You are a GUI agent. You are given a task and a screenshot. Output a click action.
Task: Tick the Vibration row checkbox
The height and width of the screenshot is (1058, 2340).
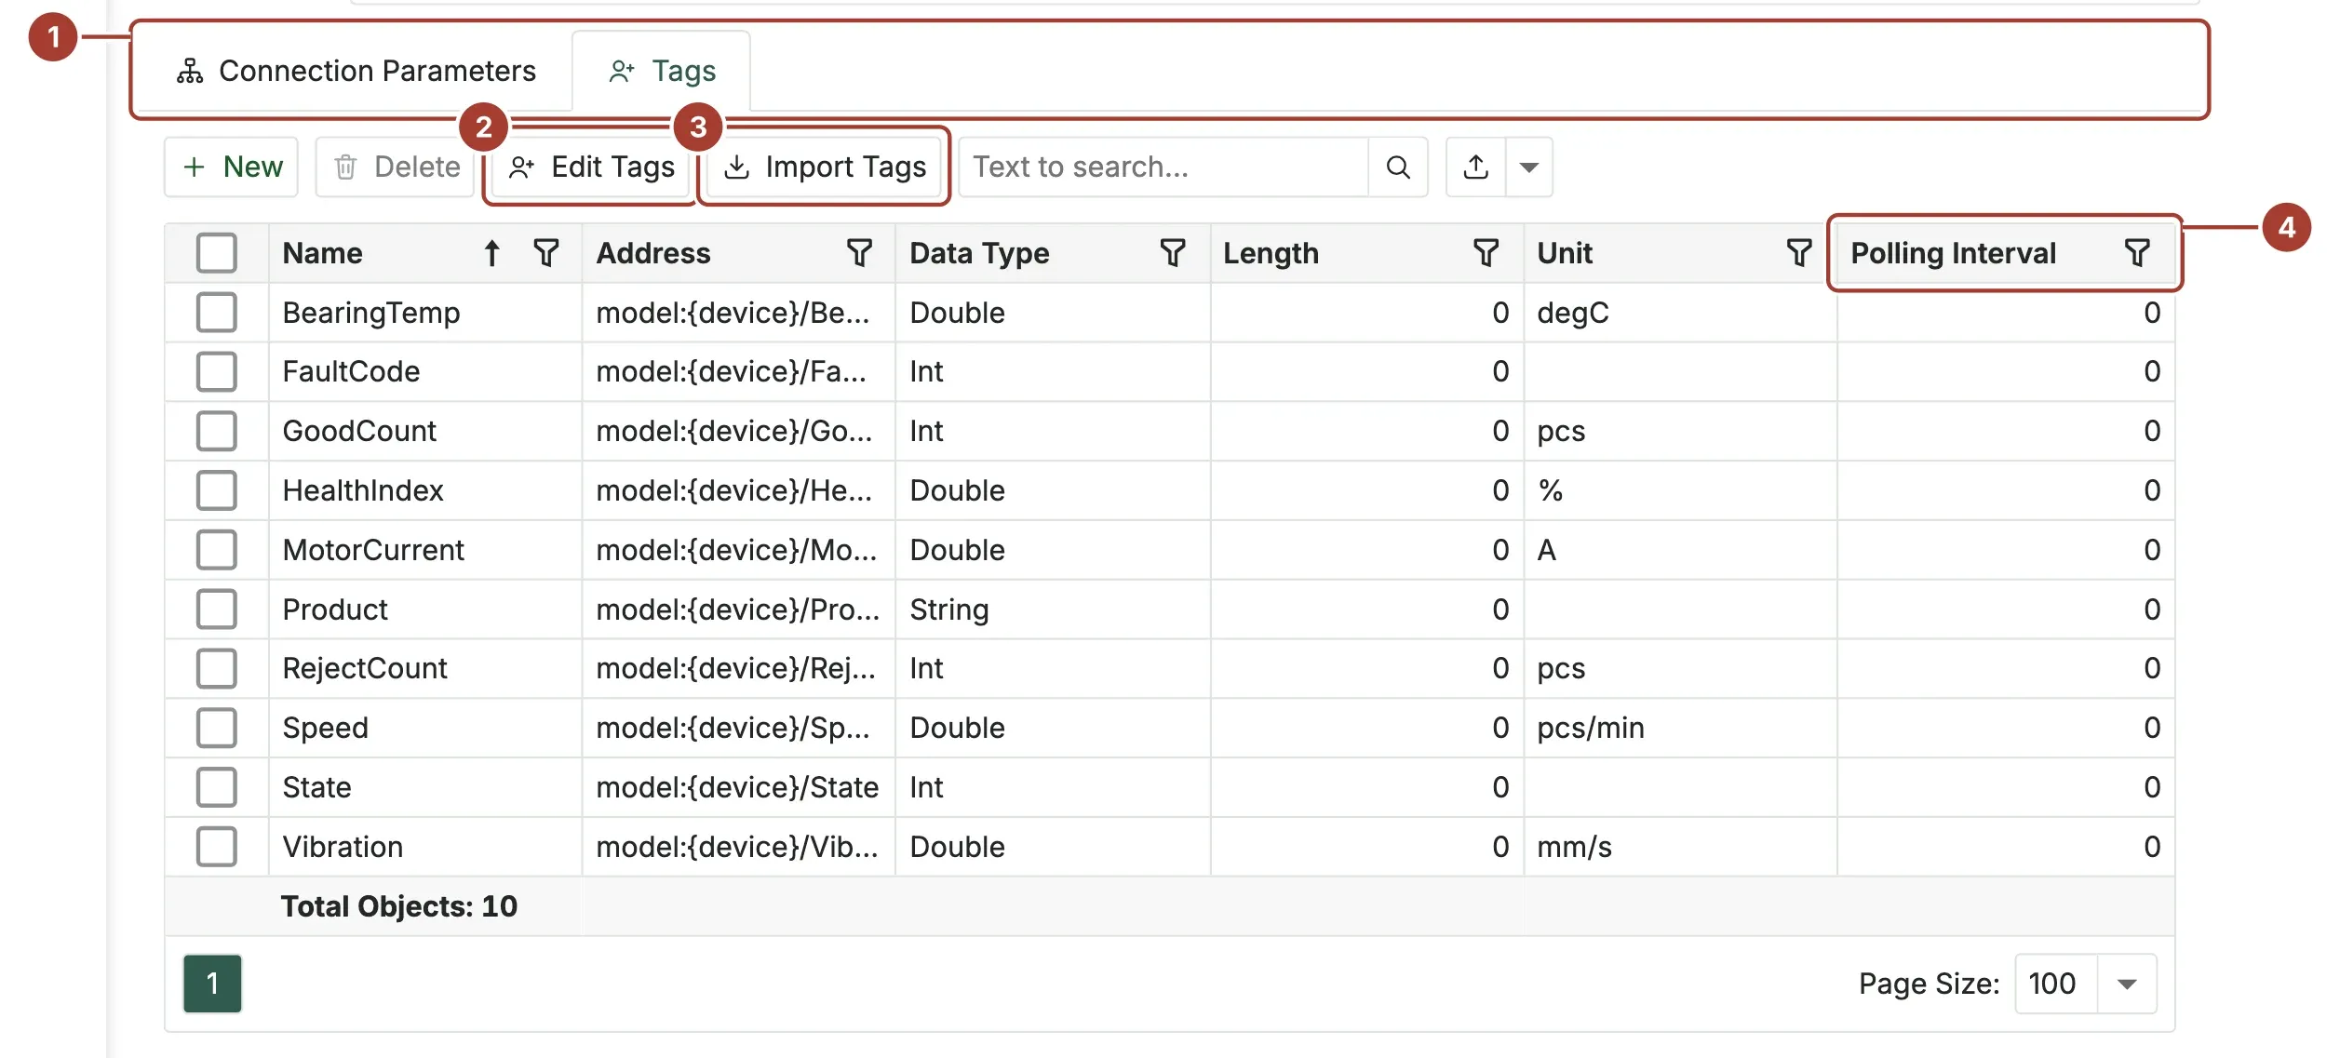[x=217, y=846]
